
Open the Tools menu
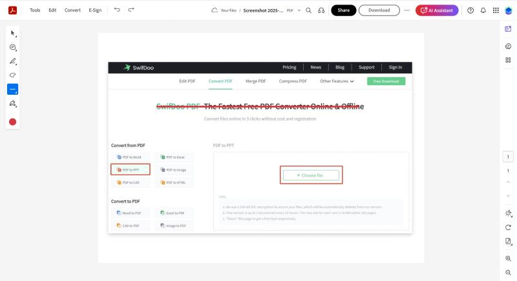pyautogui.click(x=35, y=10)
